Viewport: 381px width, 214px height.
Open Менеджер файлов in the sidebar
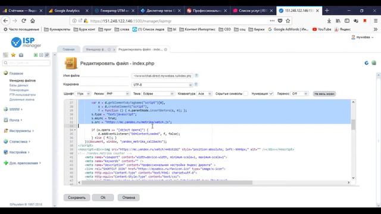pyautogui.click(x=23, y=81)
